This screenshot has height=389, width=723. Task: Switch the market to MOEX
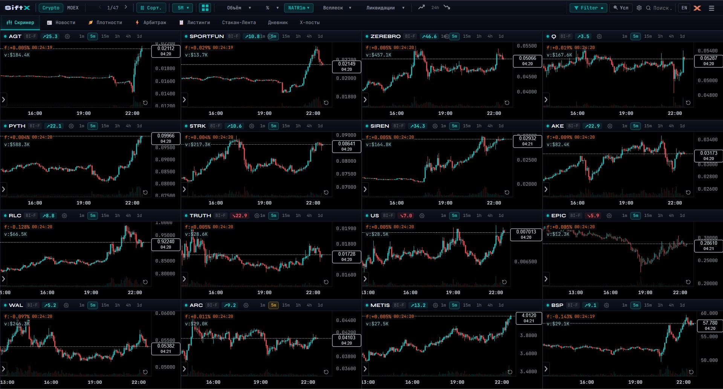[73, 8]
